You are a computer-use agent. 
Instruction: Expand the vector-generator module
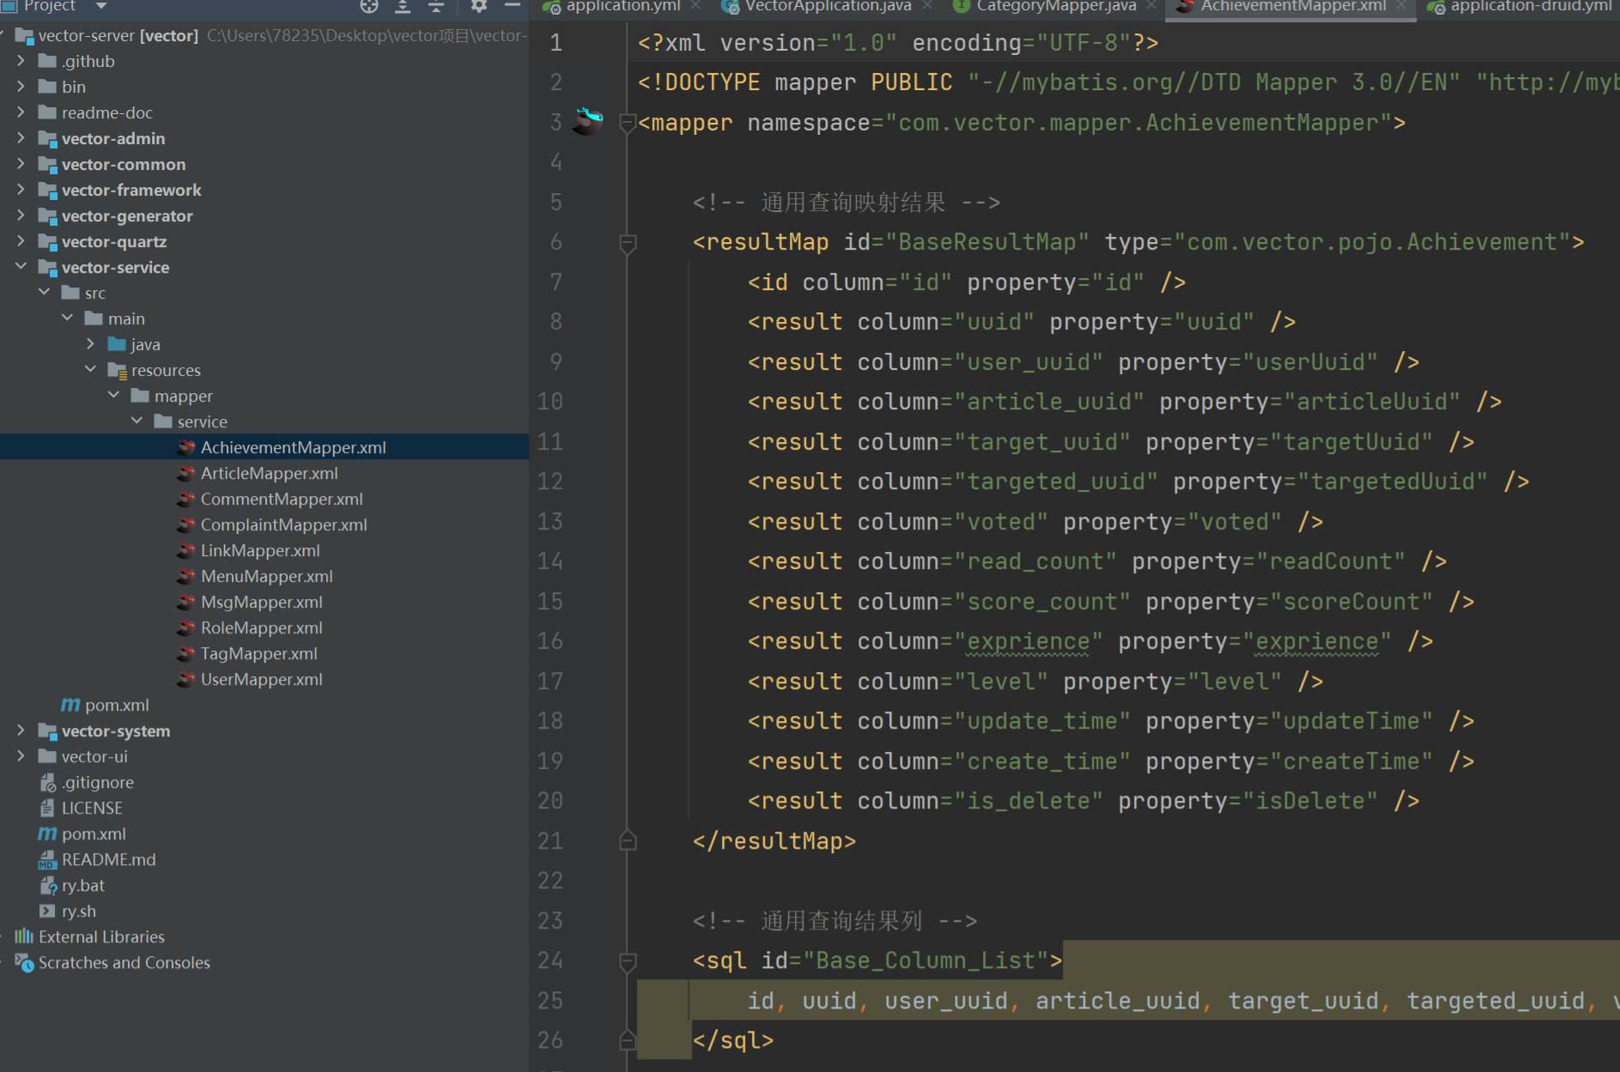click(21, 215)
